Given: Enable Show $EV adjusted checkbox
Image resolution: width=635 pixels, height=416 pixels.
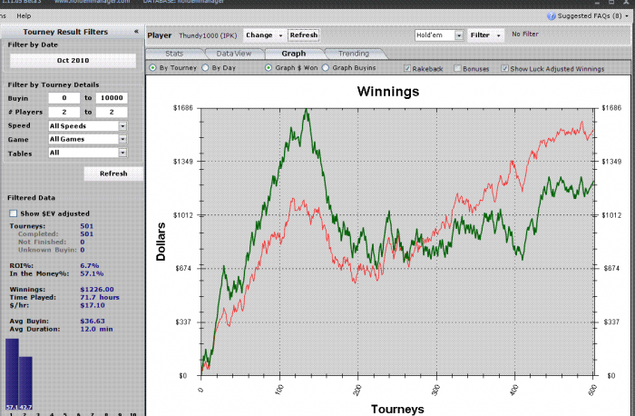Looking at the screenshot, I should click(14, 213).
